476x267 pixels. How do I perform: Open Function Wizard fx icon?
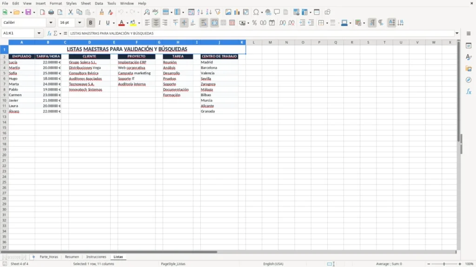point(49,33)
